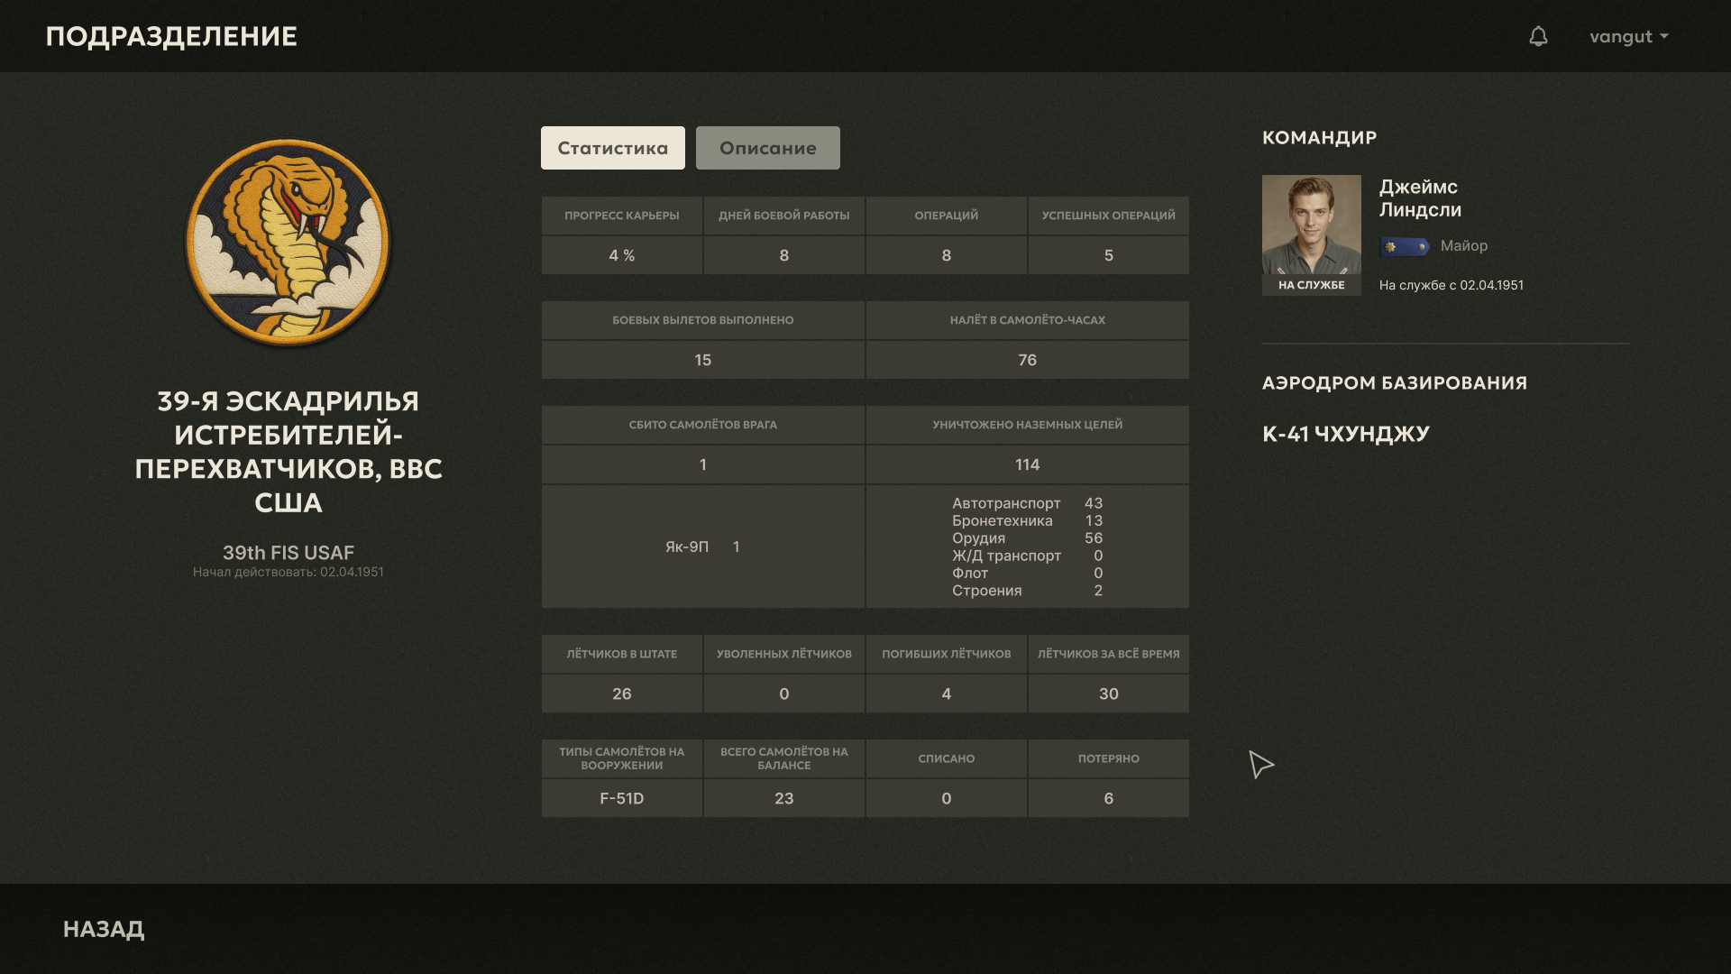Viewport: 1731px width, 974px height.
Task: Click the ЛЁТЧИКОВ В ШТАТЕ value 26
Action: 622,694
